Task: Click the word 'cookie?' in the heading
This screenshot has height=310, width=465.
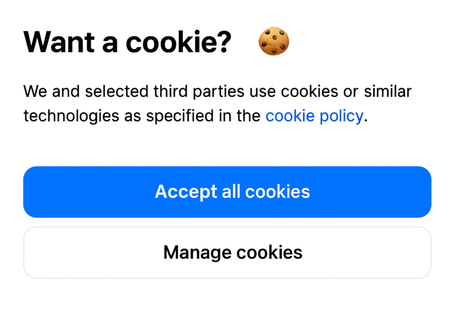Action: [x=178, y=42]
